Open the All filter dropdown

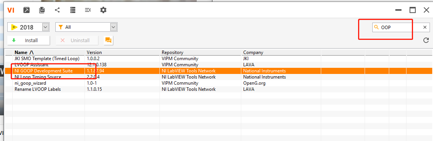[x=113, y=27]
